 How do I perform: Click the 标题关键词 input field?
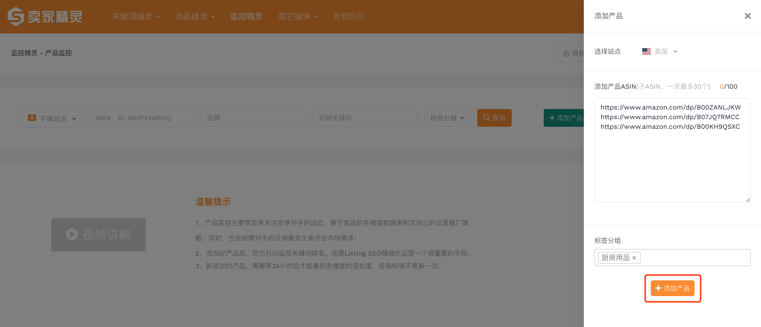(365, 118)
